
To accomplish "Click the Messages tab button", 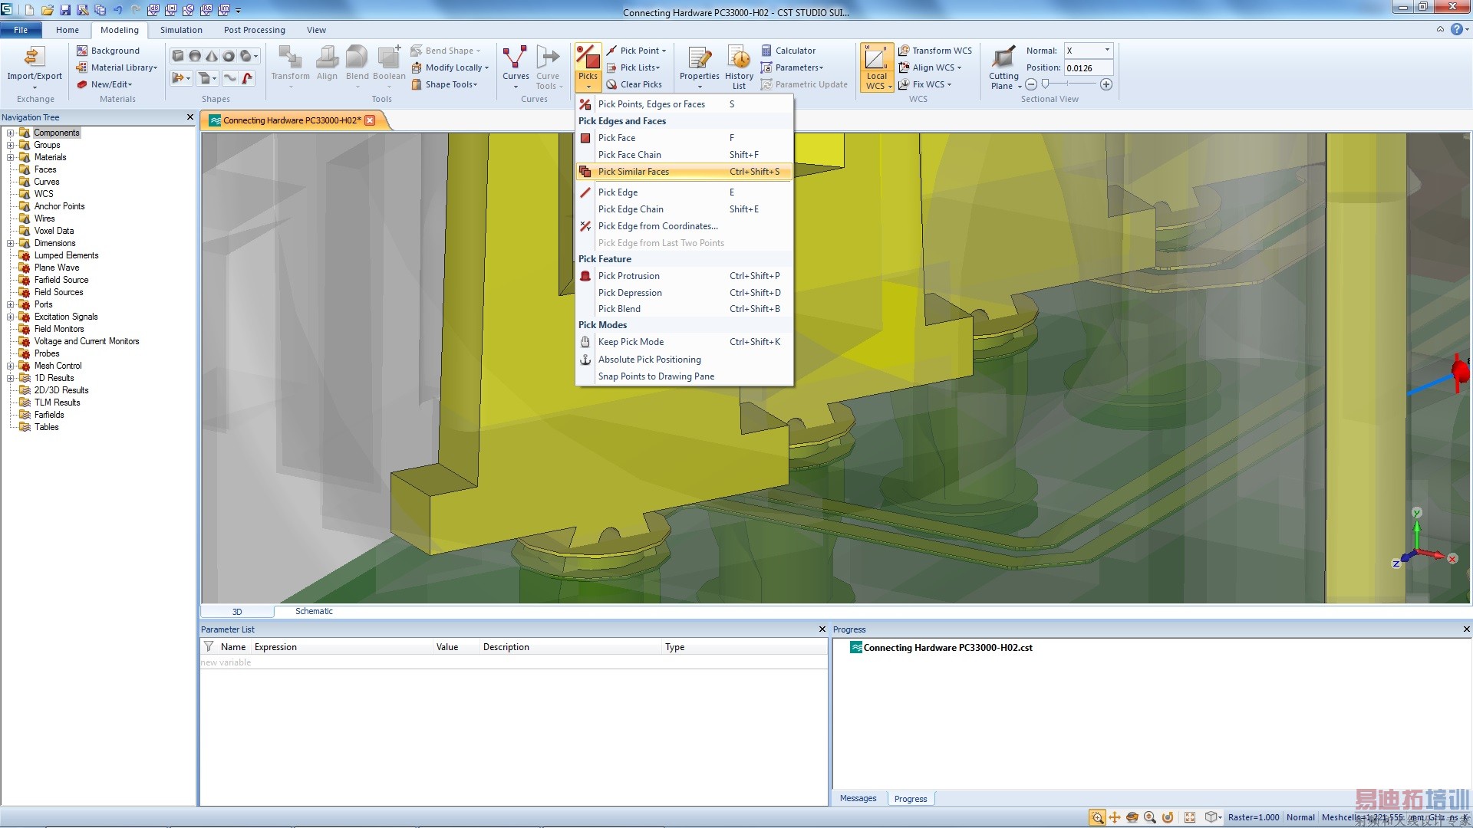I will point(858,798).
